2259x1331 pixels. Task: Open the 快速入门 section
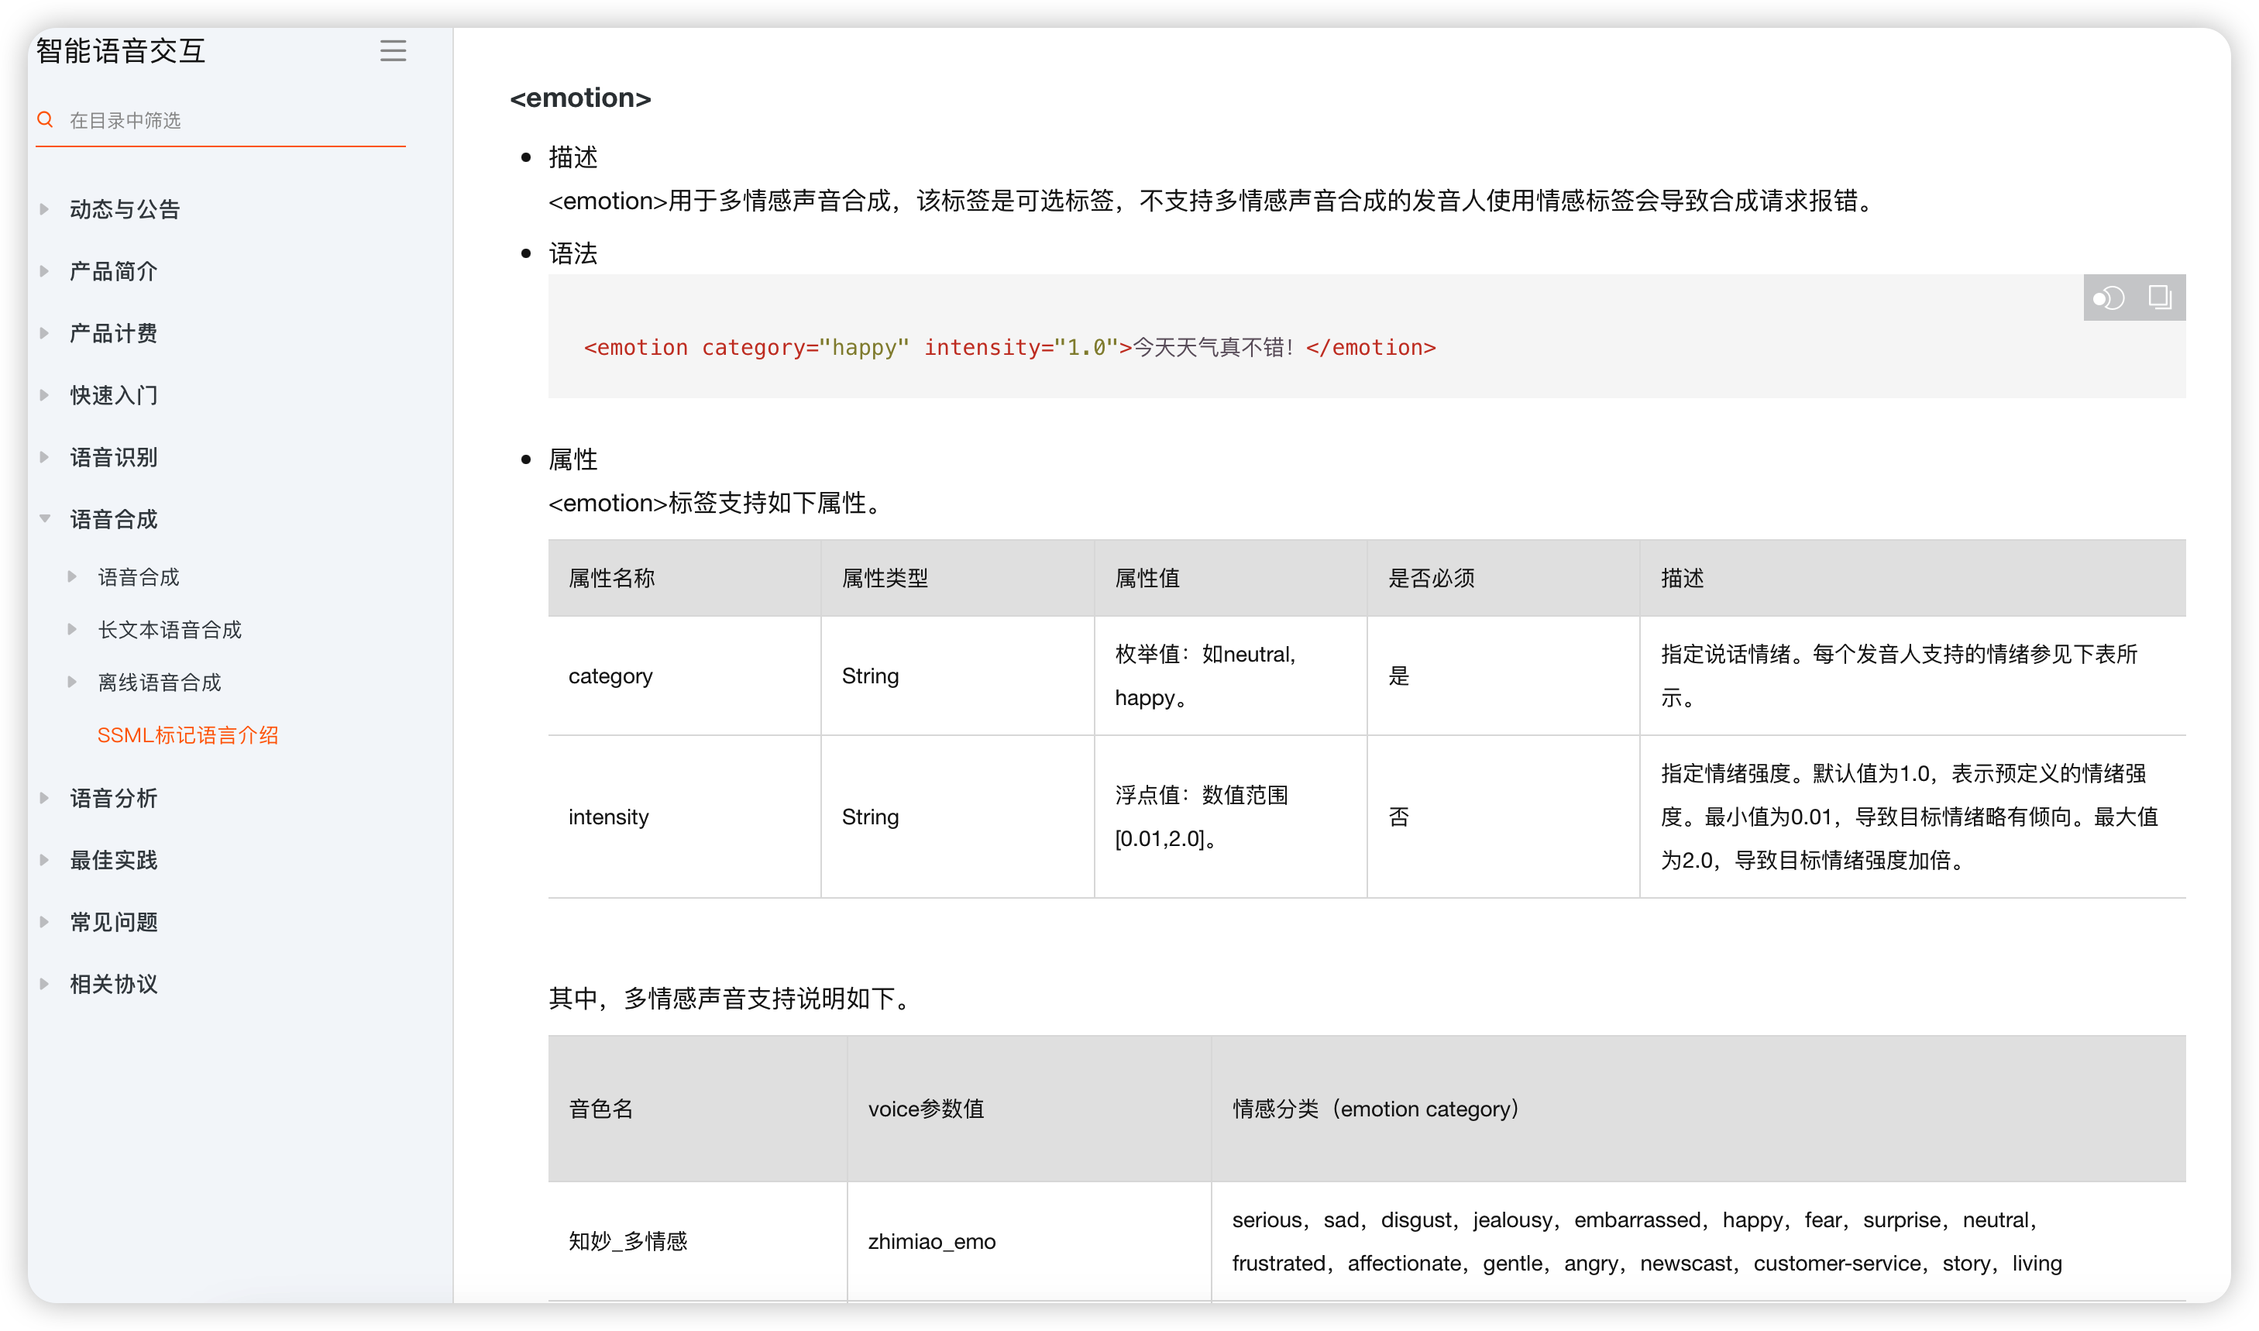[114, 396]
